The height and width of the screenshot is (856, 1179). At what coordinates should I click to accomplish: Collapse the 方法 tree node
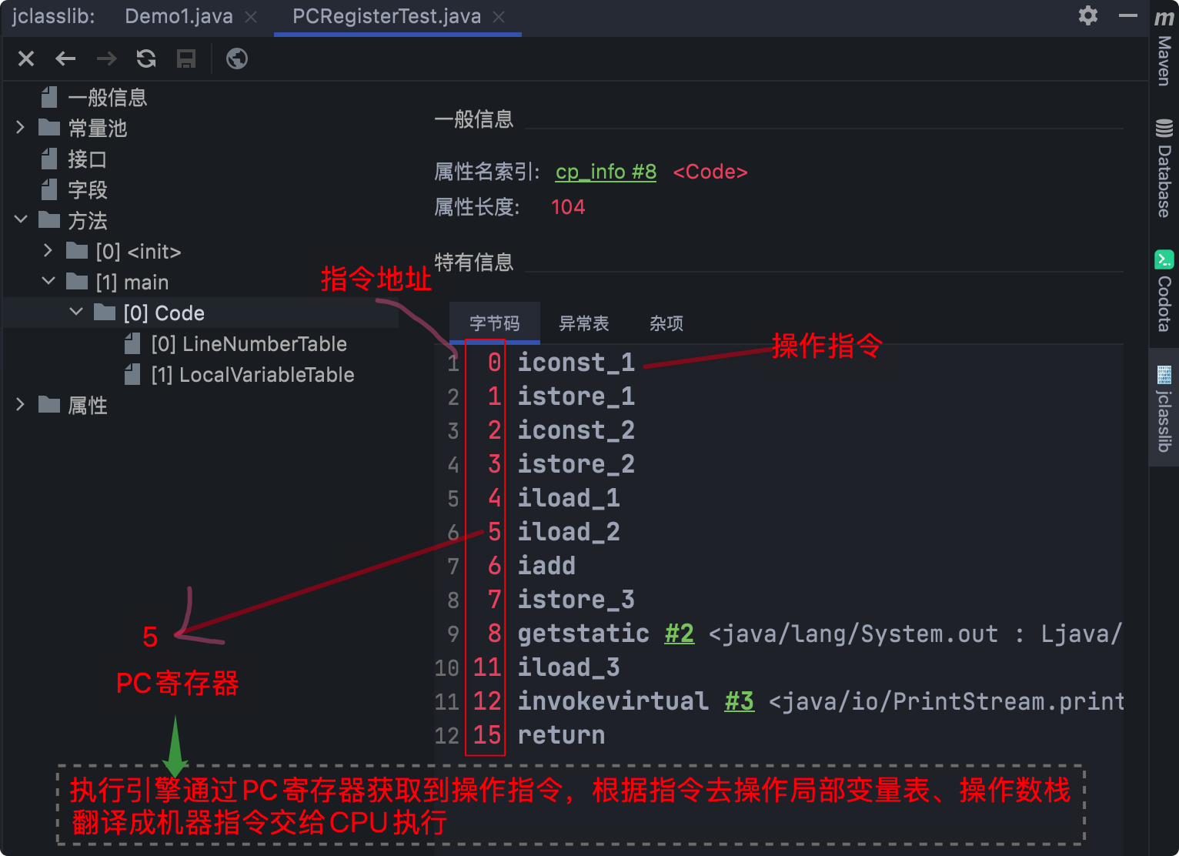21,220
